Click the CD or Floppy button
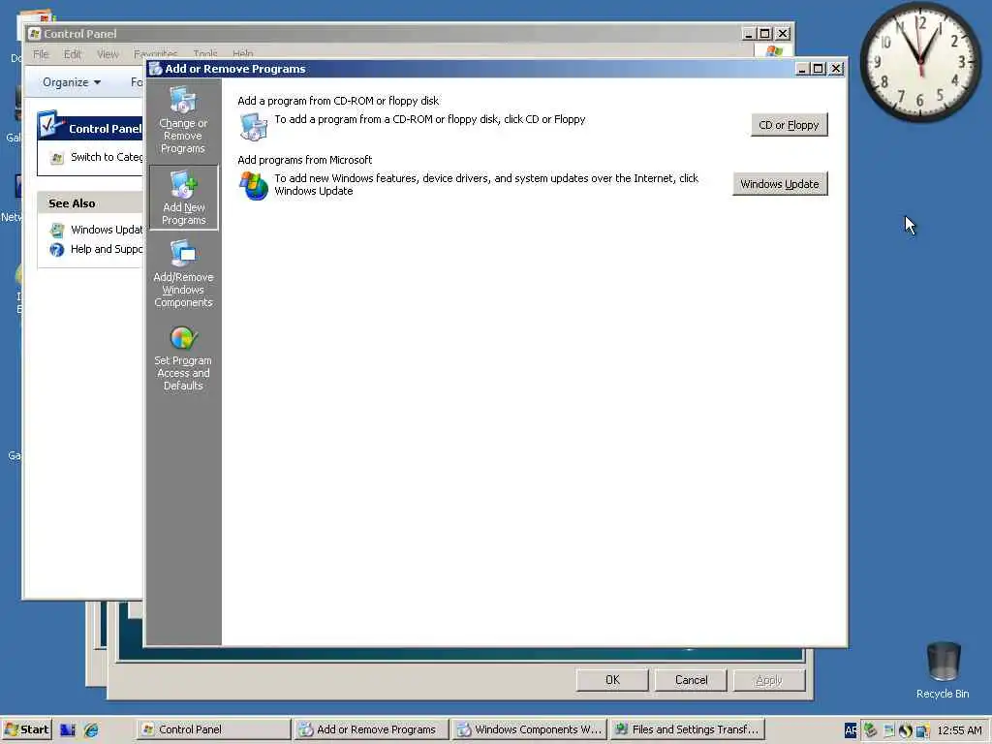The width and height of the screenshot is (992, 744). (x=789, y=125)
